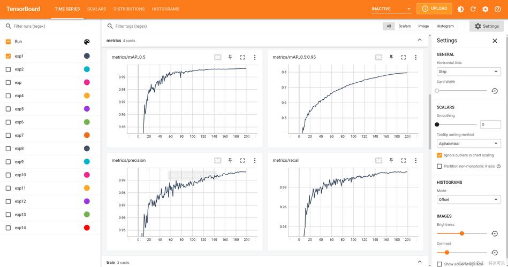
Task: Uncheck Ignore outliers in chart scaling
Action: 439,155
